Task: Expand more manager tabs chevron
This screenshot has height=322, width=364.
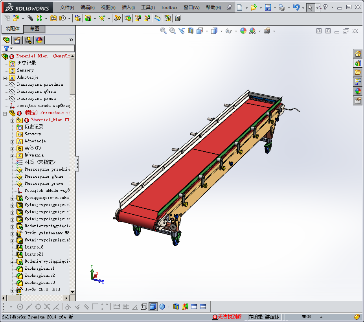Action: [x=71, y=40]
